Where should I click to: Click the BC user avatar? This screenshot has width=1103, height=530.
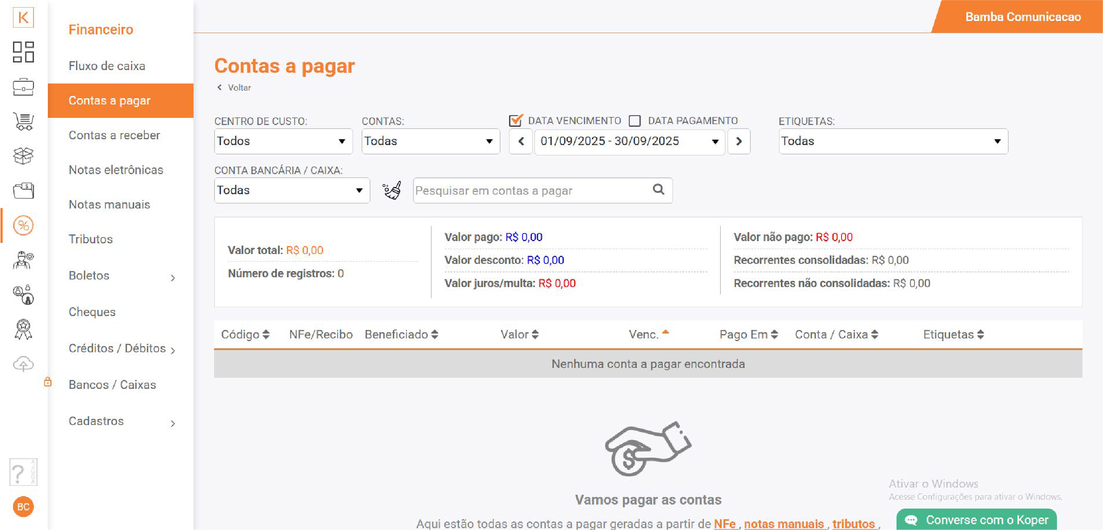[x=23, y=507]
